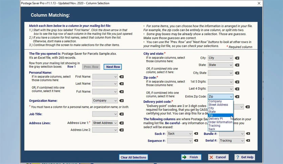This screenshot has height=164, width=283.
Task: Clear the Sequence # selection icon
Action: point(196,141)
